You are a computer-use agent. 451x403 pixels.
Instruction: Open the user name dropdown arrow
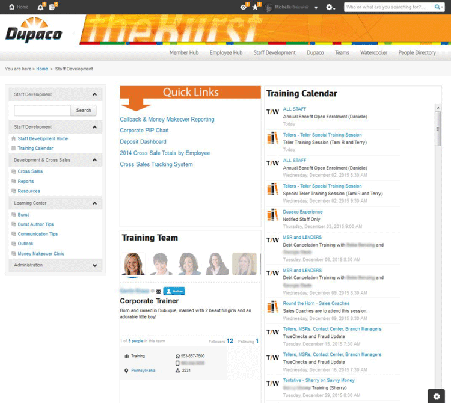(x=316, y=8)
